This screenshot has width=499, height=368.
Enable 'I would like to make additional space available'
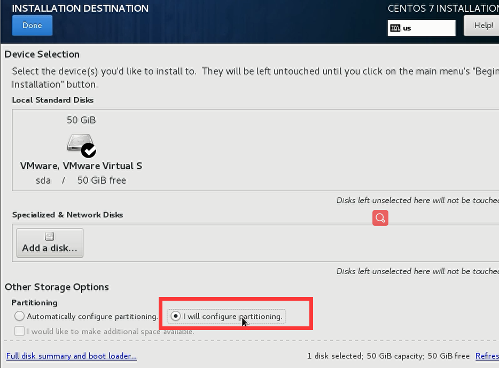pos(20,331)
